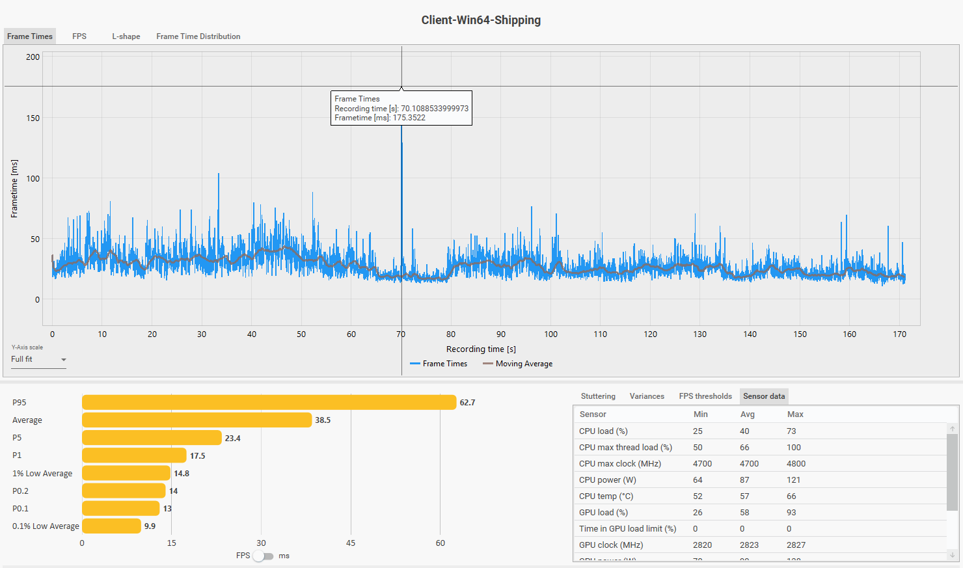This screenshot has height=568, width=963.
Task: Toggle the FPS / ms switch
Action: (264, 556)
